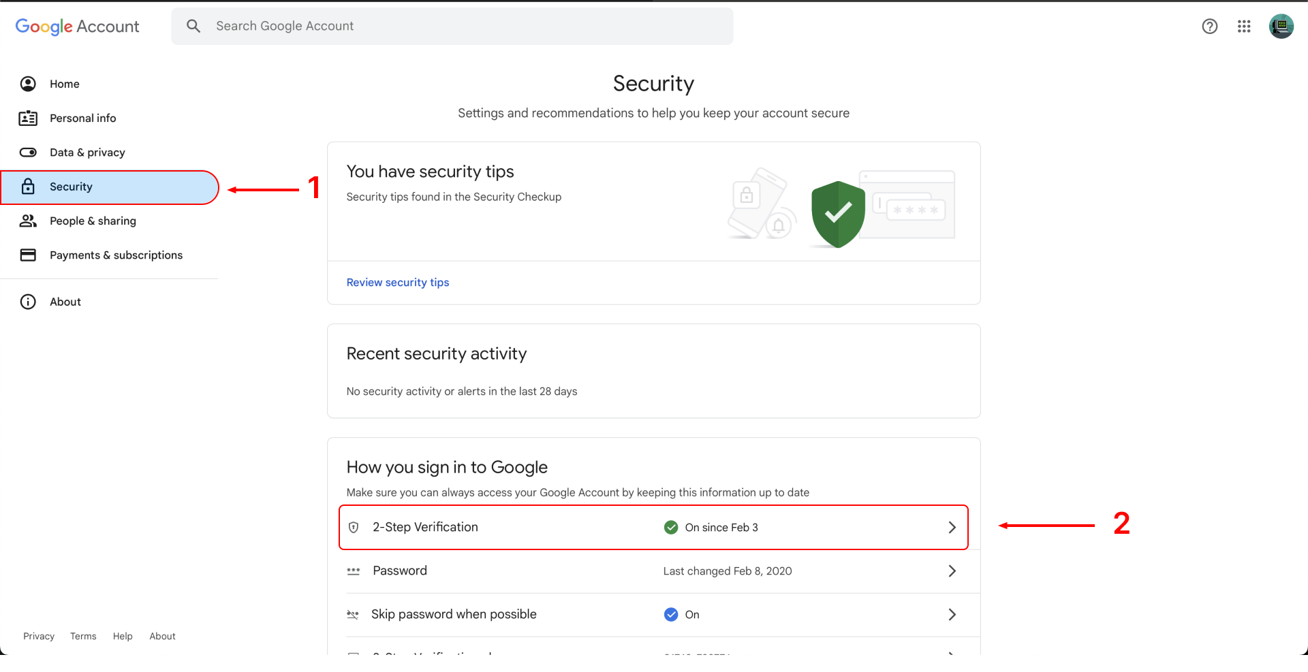Image resolution: width=1308 pixels, height=672 pixels.
Task: Click the Google Account help icon
Action: pyautogui.click(x=1209, y=27)
